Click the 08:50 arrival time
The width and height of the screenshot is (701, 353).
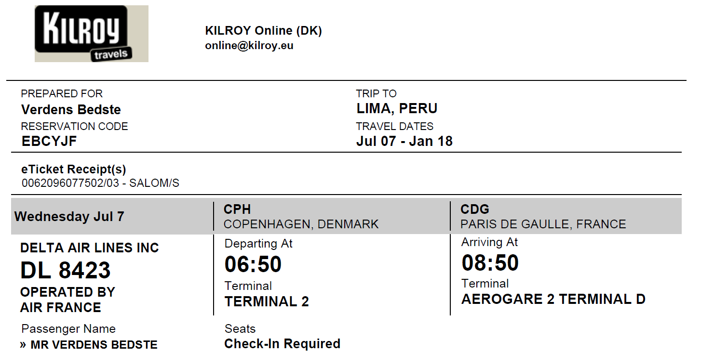490,263
